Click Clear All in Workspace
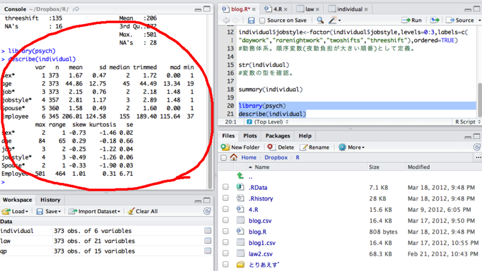This screenshot has height=271, width=482. 143,211
